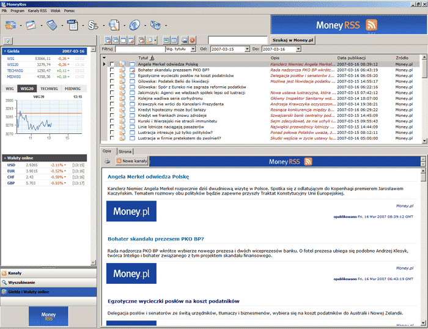Tick checkbox for Lustracja interesuje już tylko polityków
The height and width of the screenshot is (329, 428).
tap(112, 133)
